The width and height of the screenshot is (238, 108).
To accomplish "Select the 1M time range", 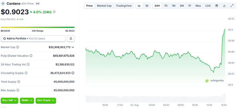I will click(174, 6).
